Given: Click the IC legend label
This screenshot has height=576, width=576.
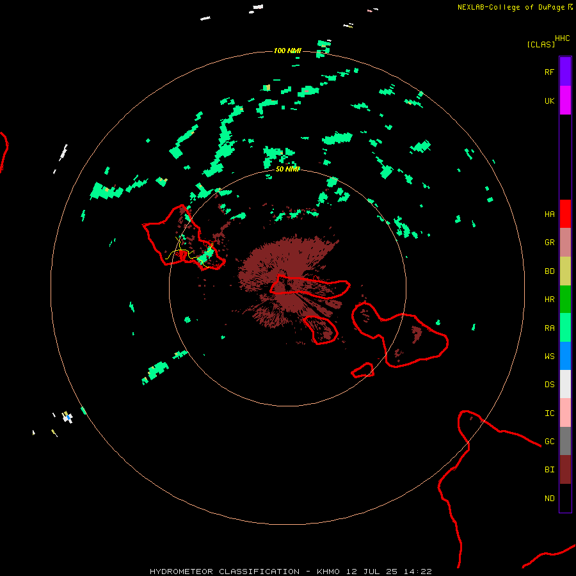Looking at the screenshot, I should (549, 413).
